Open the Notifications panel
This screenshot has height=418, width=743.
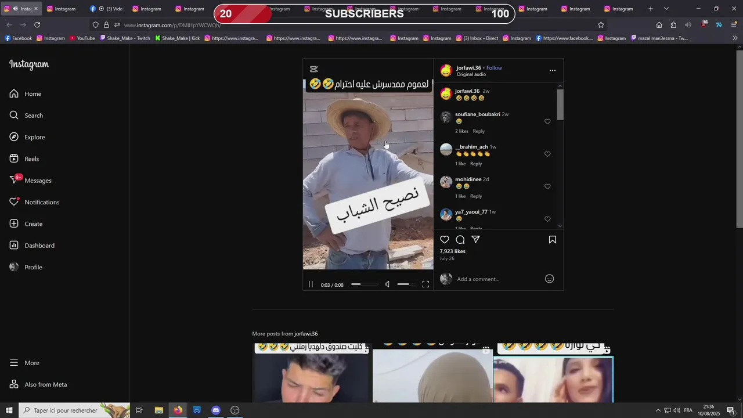(x=34, y=202)
